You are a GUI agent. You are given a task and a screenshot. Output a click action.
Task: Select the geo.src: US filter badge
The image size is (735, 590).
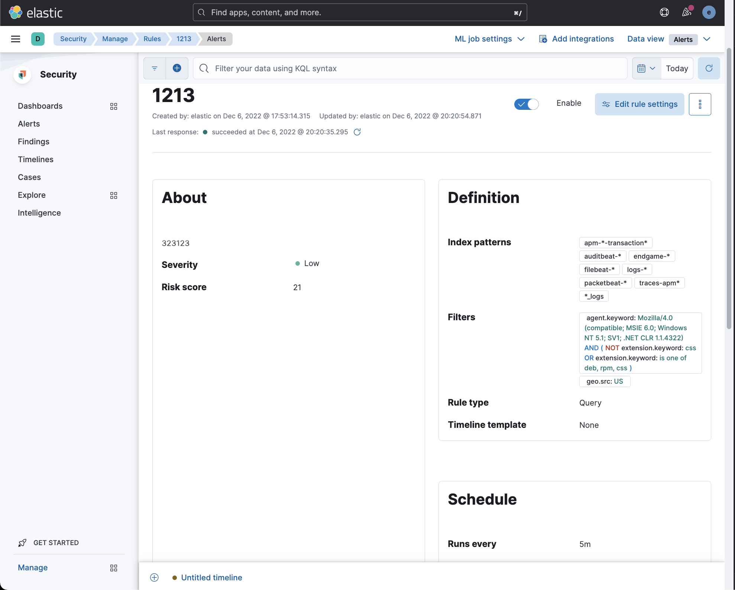point(604,381)
